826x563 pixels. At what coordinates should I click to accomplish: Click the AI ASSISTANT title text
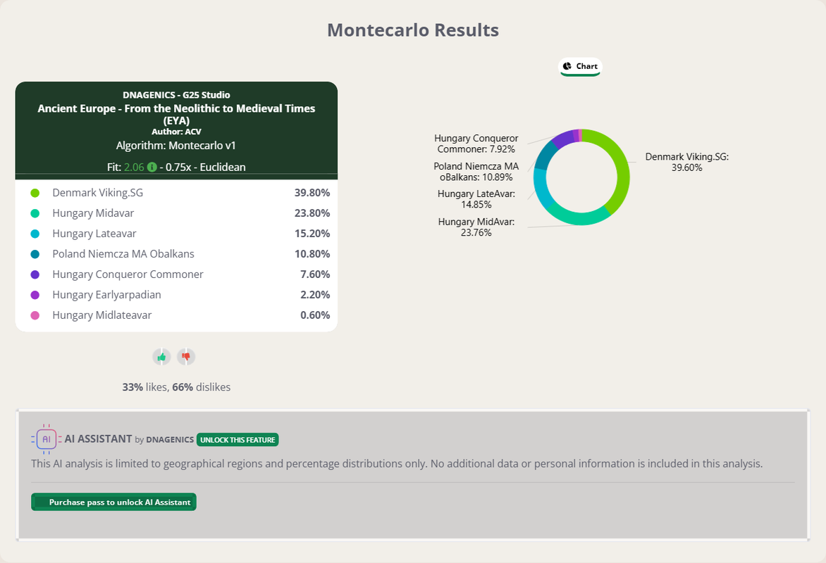99,439
